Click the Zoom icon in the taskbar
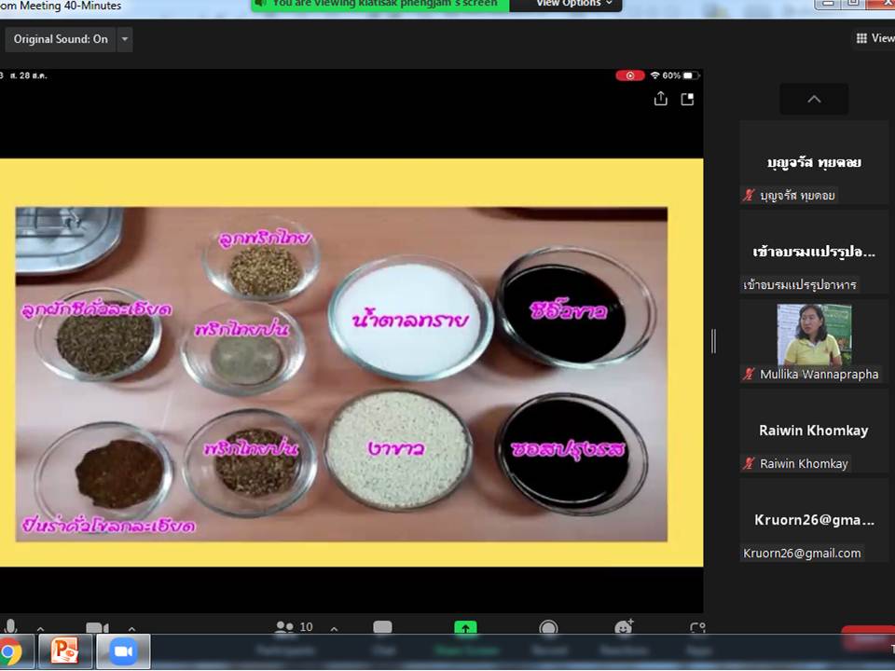The image size is (895, 671). pos(123,651)
